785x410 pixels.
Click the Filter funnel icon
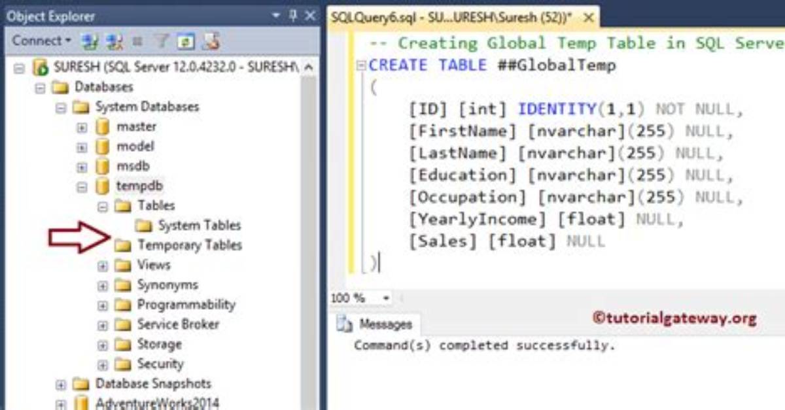[x=161, y=41]
